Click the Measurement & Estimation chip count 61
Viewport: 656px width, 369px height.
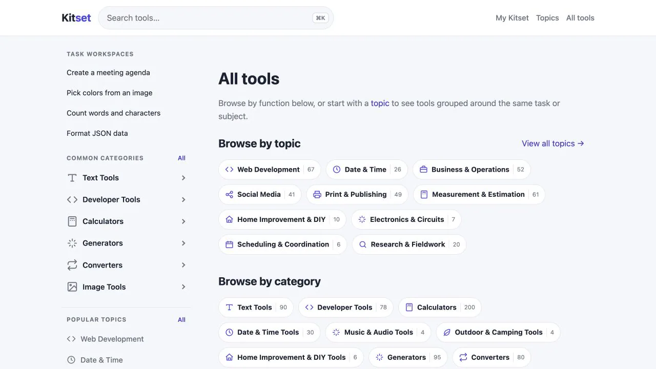pyautogui.click(x=536, y=195)
